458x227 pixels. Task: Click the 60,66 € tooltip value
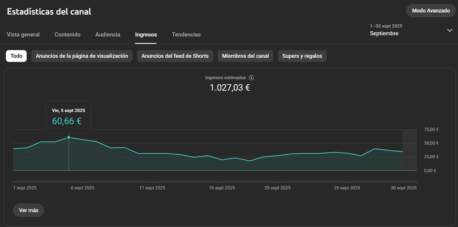tap(66, 121)
